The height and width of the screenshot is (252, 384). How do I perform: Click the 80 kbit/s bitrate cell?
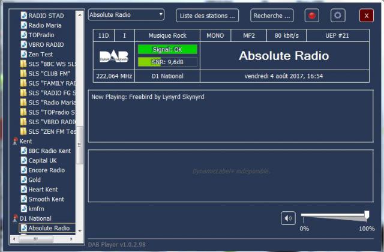tap(287, 35)
